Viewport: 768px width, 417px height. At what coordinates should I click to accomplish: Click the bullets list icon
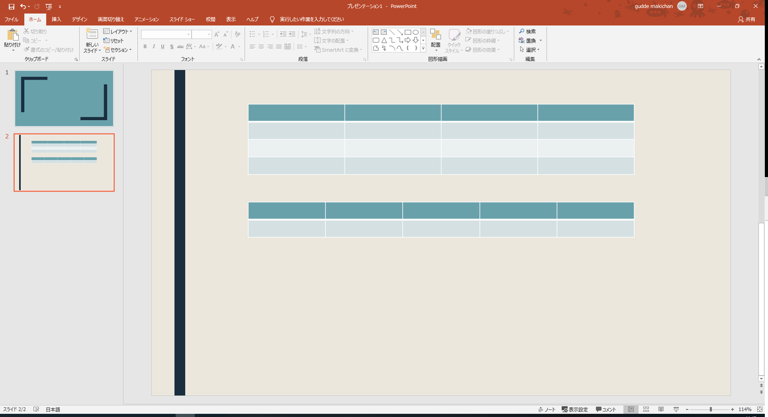pos(252,34)
